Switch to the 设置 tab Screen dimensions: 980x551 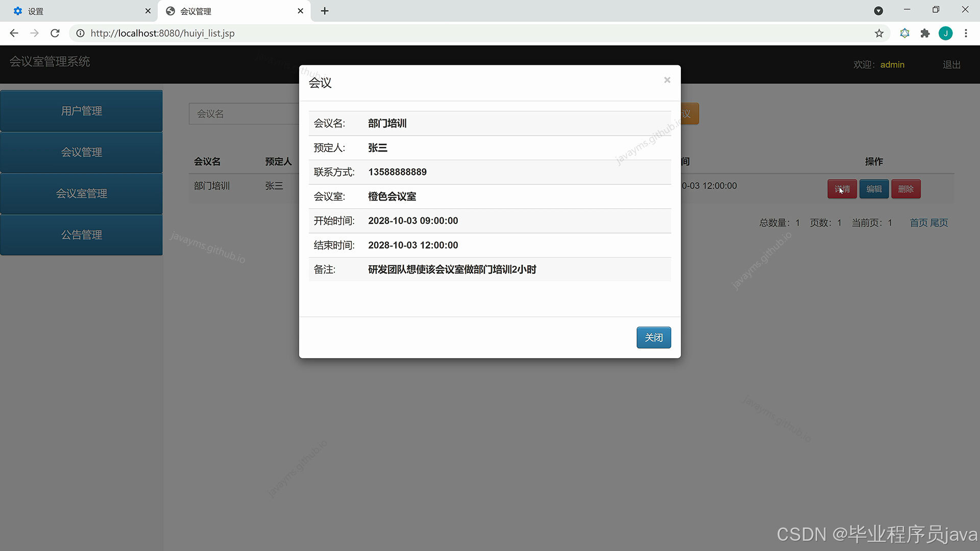[x=79, y=11]
